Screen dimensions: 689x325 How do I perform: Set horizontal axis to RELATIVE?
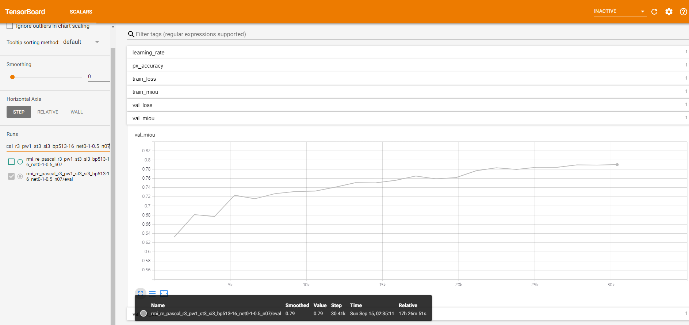[48, 112]
